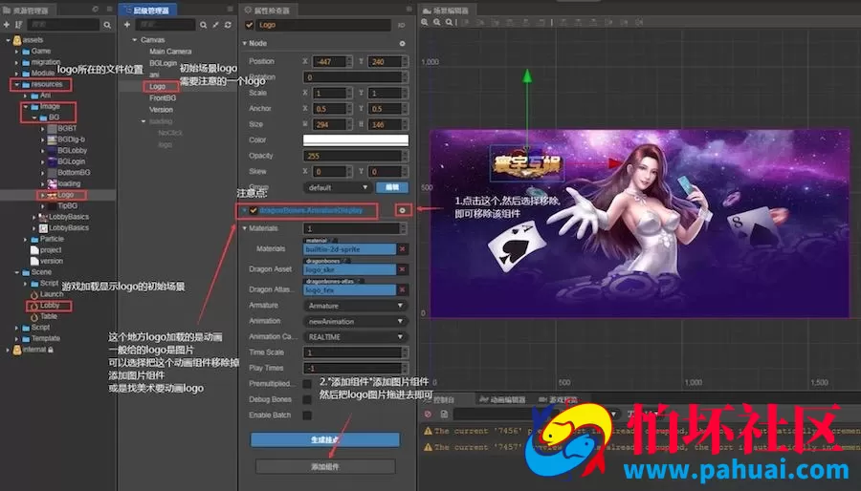The width and height of the screenshot is (861, 491).
Task: Open the ArmatureDisplay component gear menu
Action: 403,210
